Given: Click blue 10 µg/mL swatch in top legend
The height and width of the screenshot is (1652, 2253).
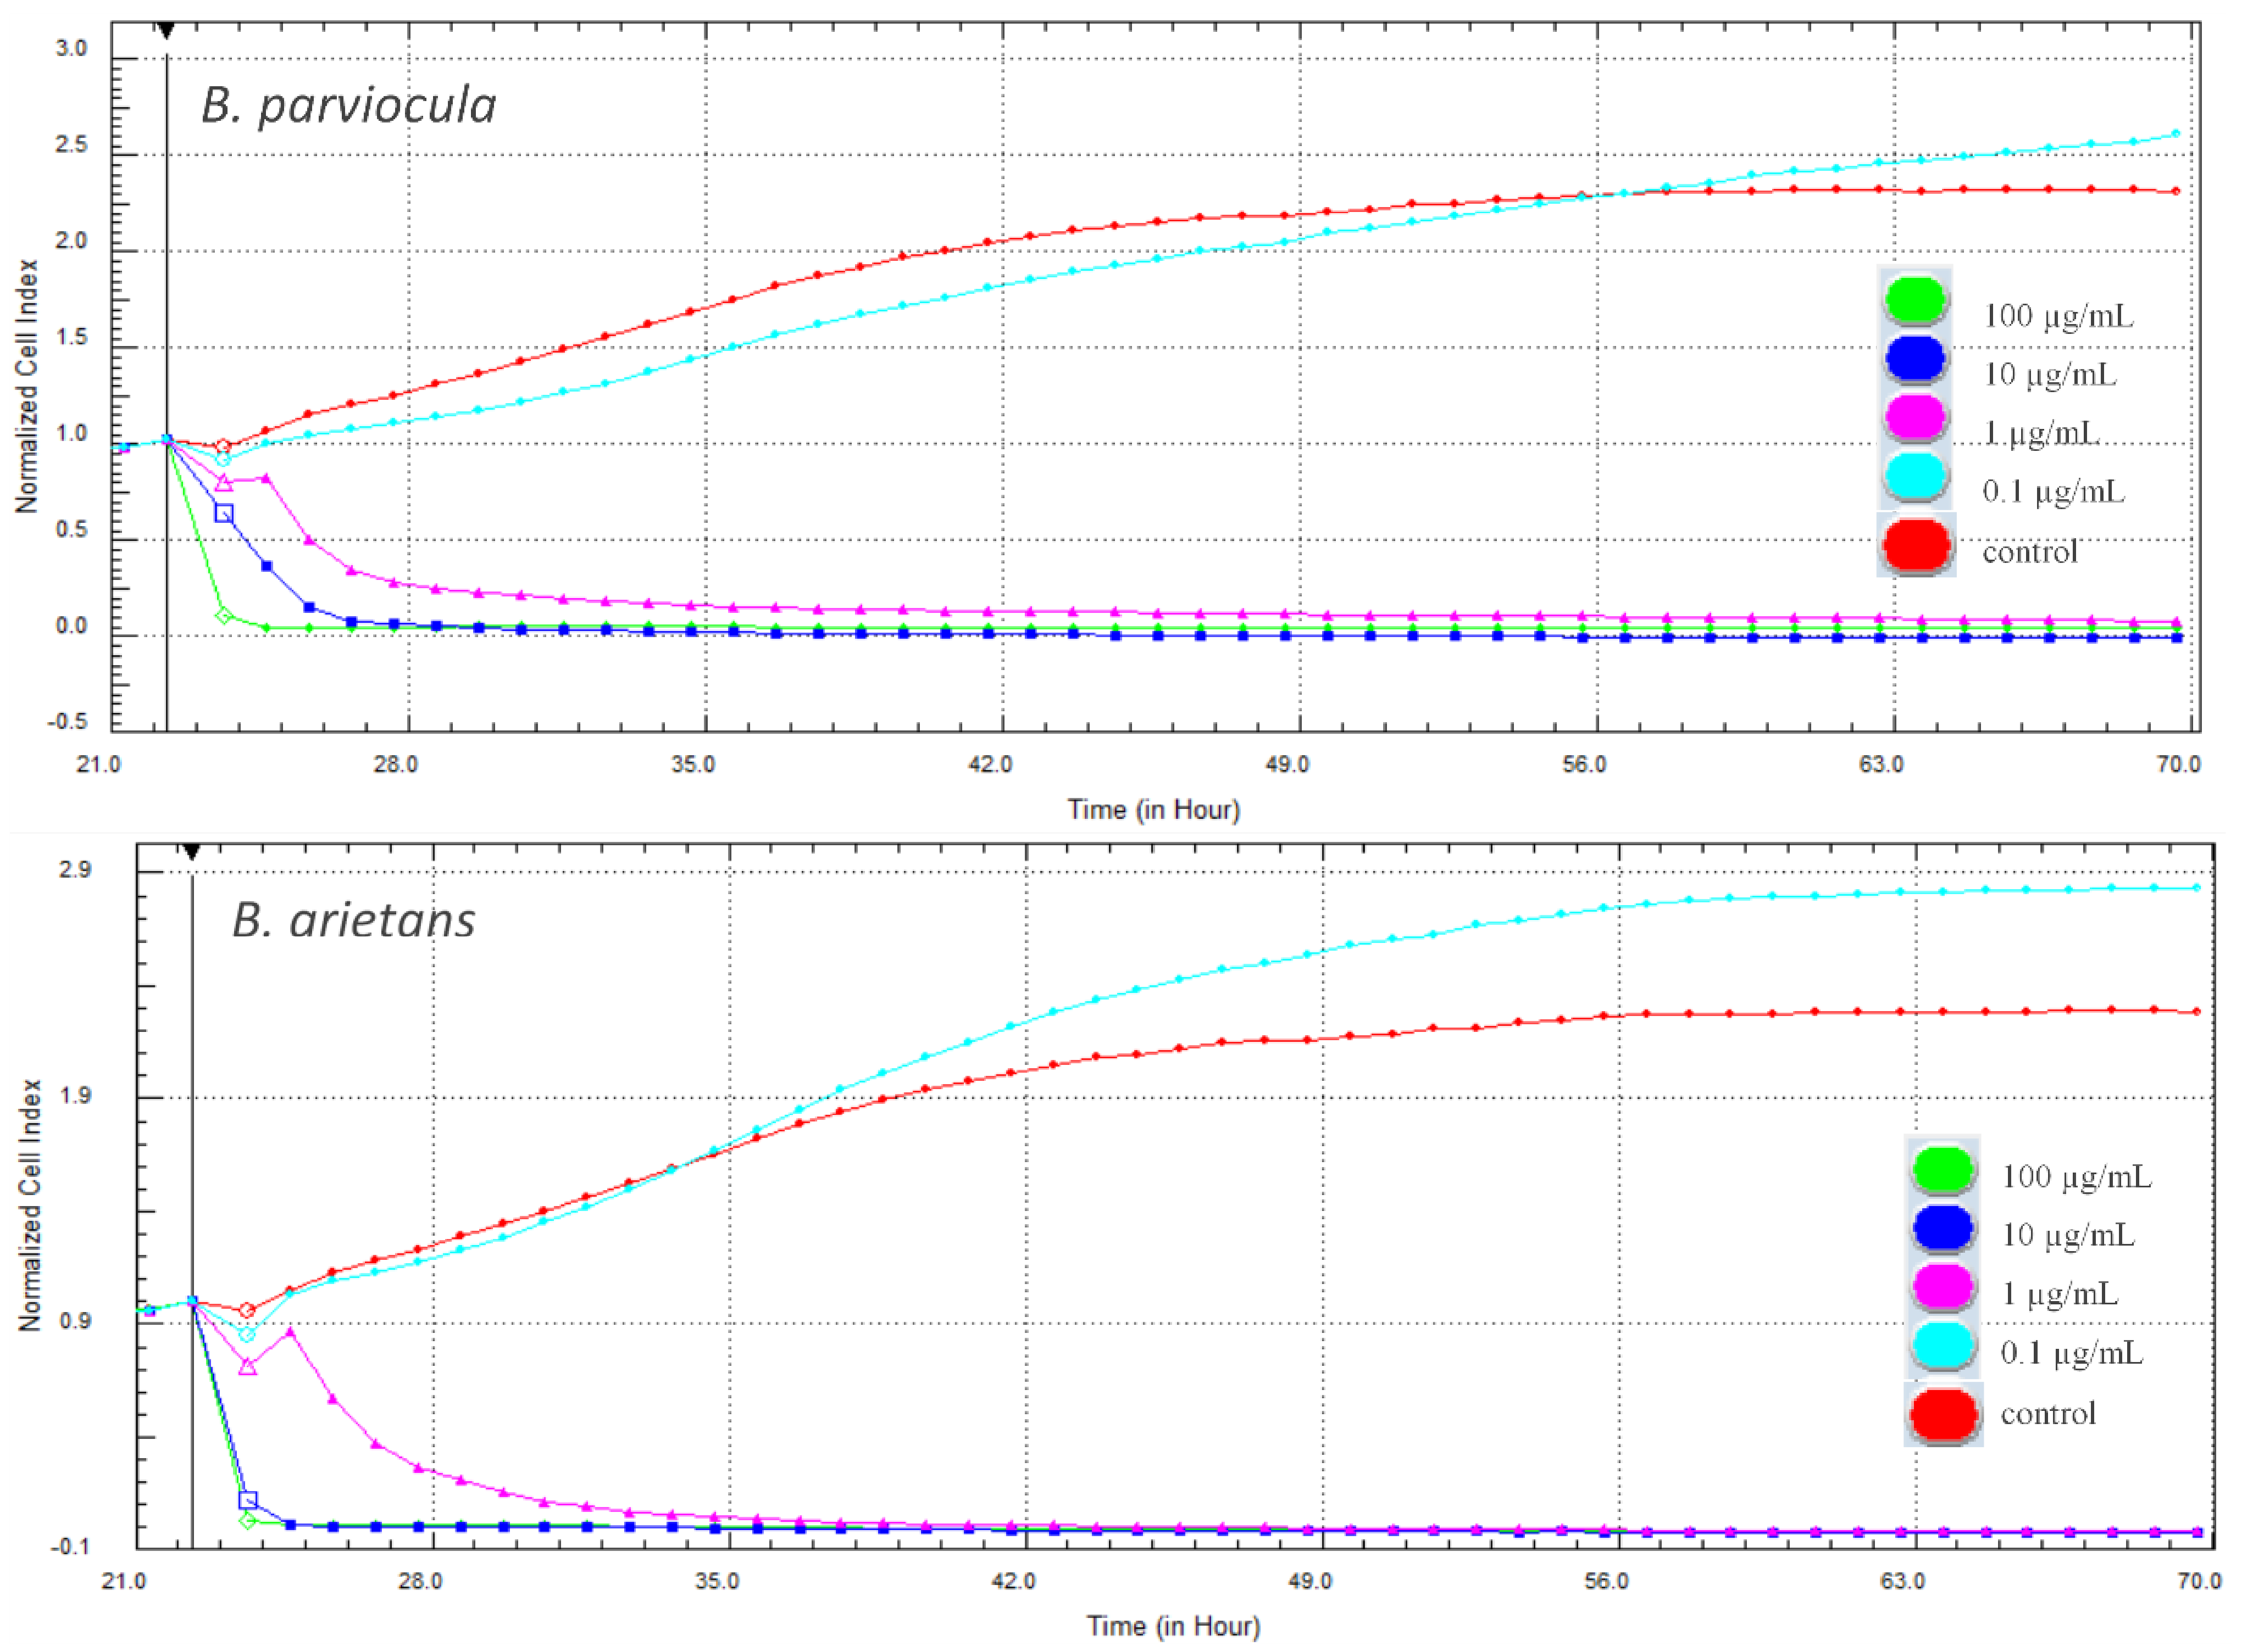Looking at the screenshot, I should tap(1915, 358).
